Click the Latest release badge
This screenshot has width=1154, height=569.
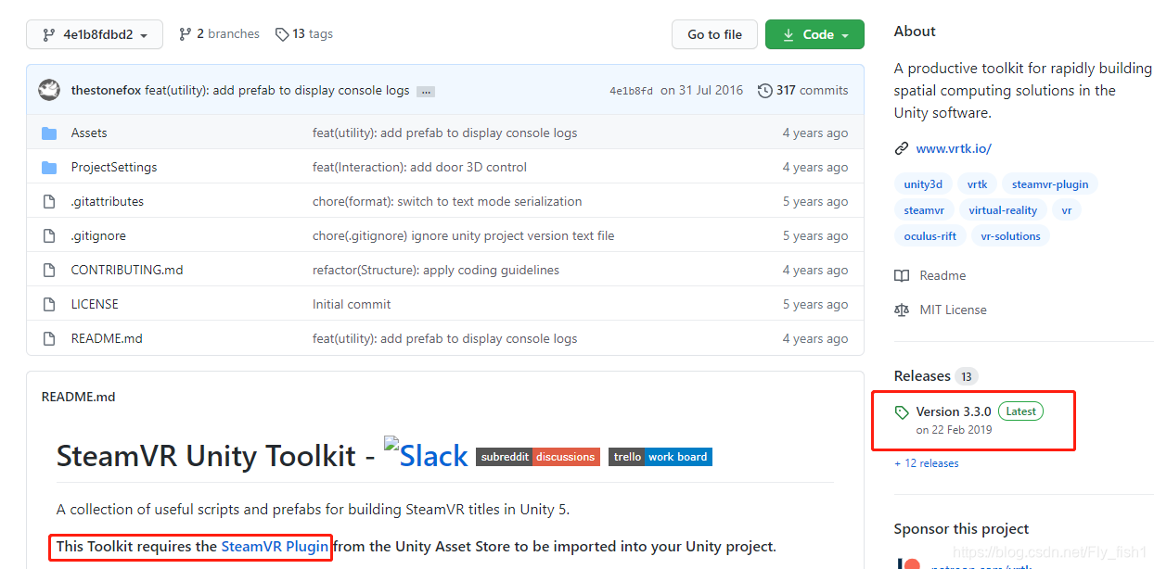(1020, 411)
